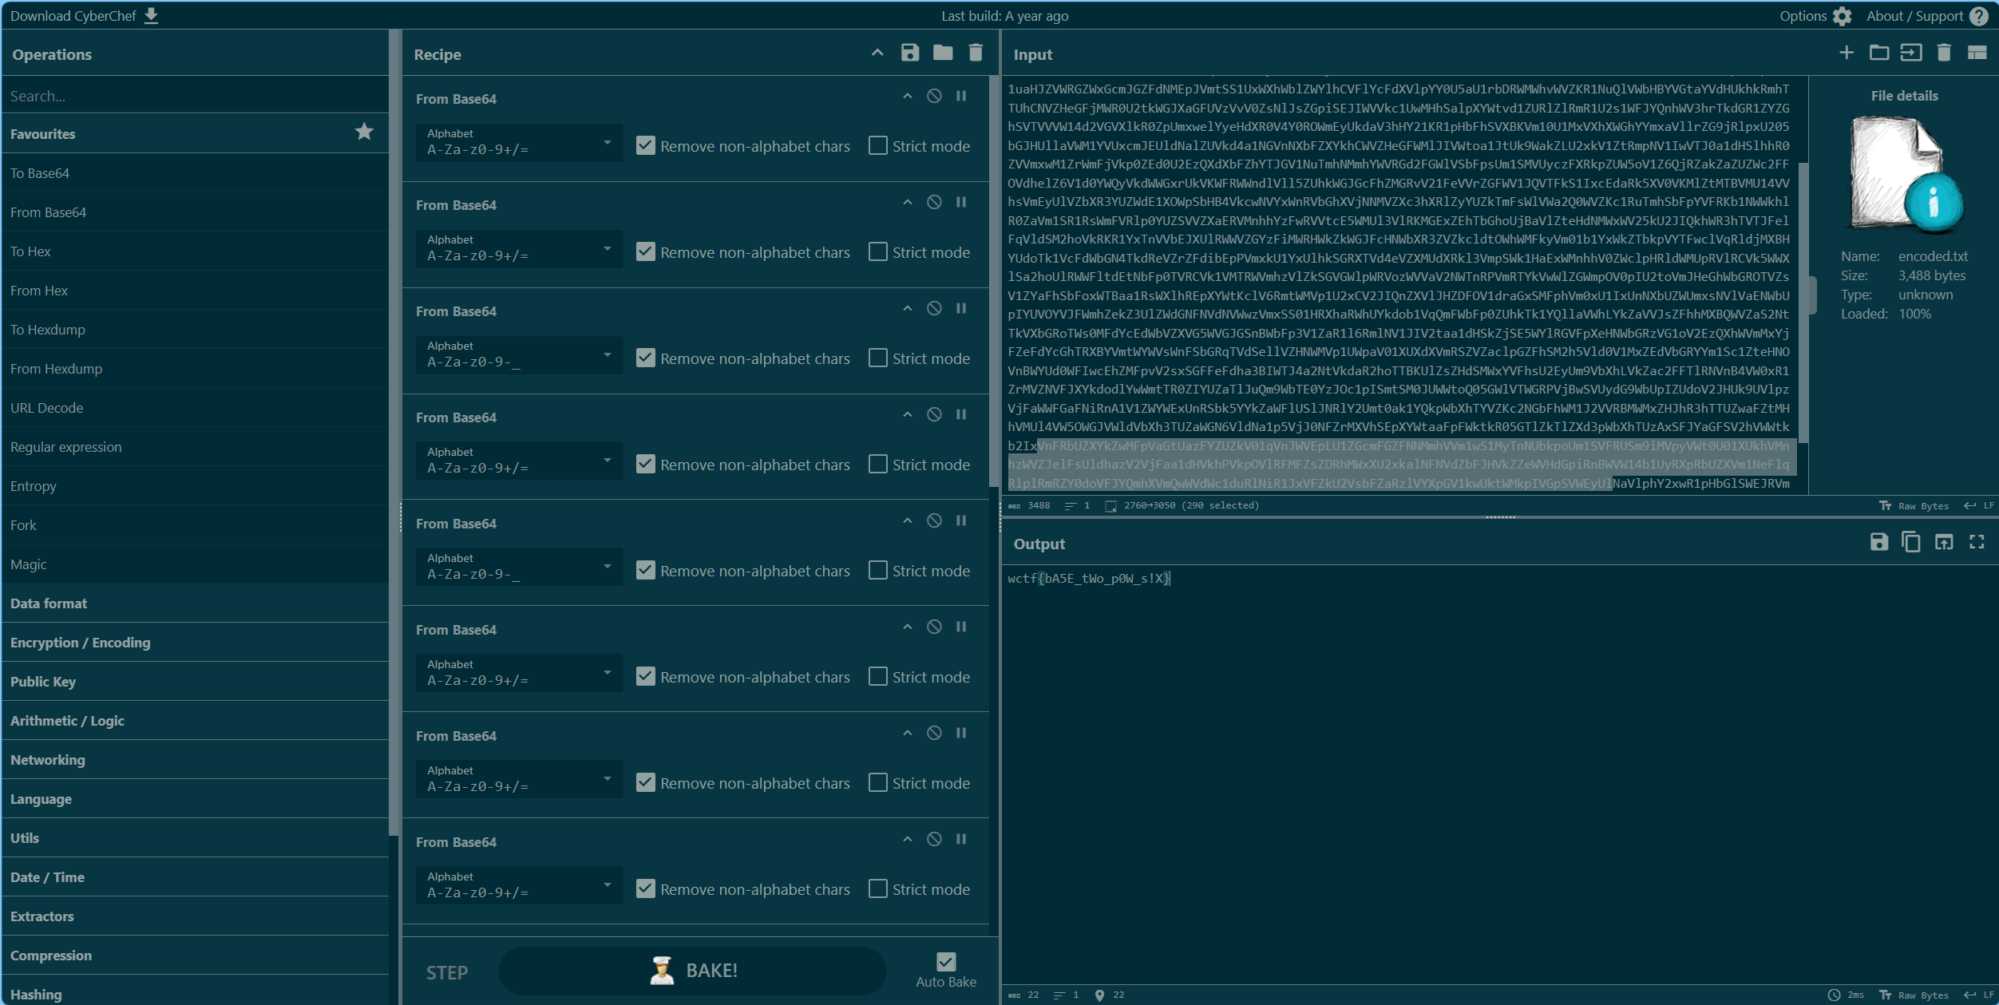Disable the eighth From Base64 operation
Image resolution: width=1999 pixels, height=1005 pixels.
pos(934,839)
